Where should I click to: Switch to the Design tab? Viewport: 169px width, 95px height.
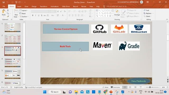point(34,6)
